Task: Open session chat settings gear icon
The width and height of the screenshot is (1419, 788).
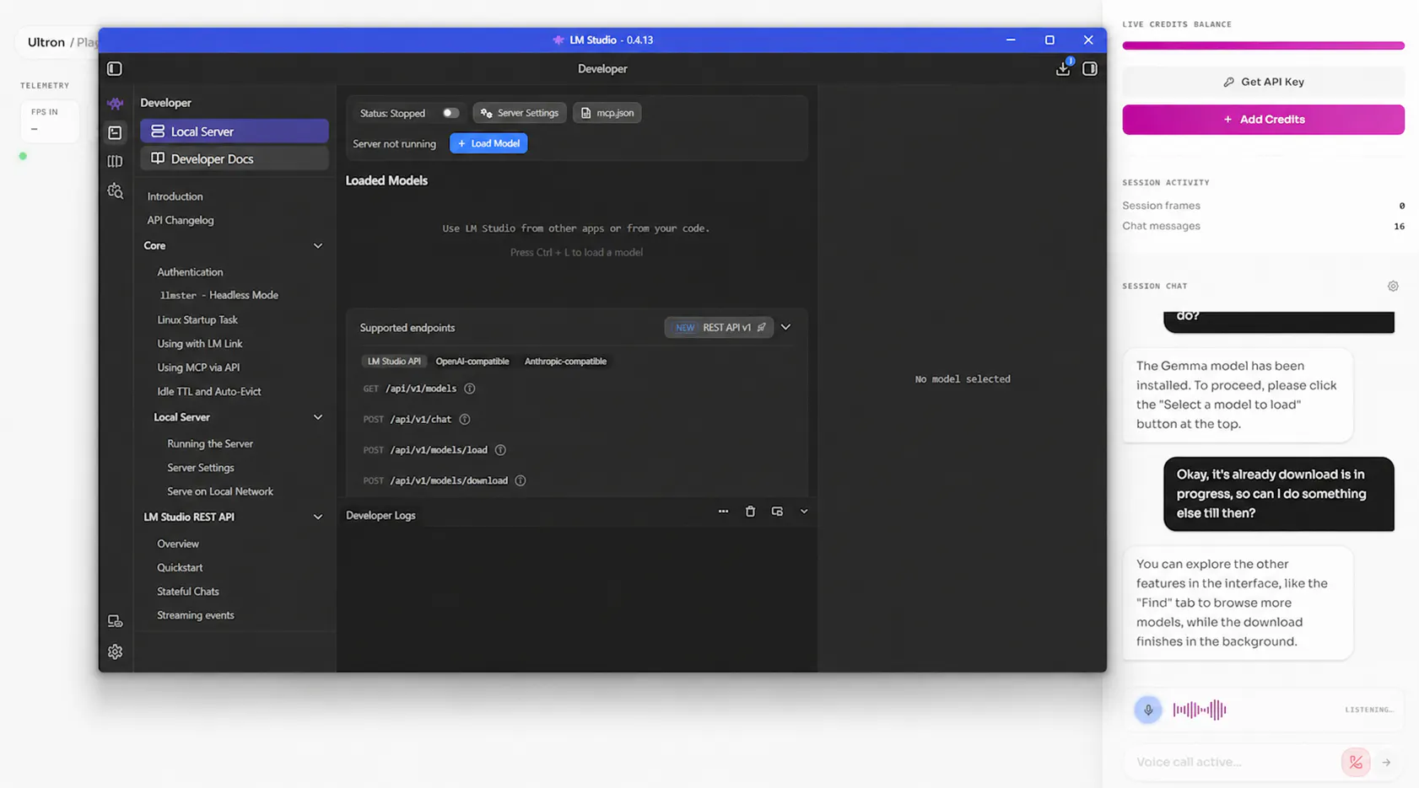Action: pyautogui.click(x=1393, y=287)
